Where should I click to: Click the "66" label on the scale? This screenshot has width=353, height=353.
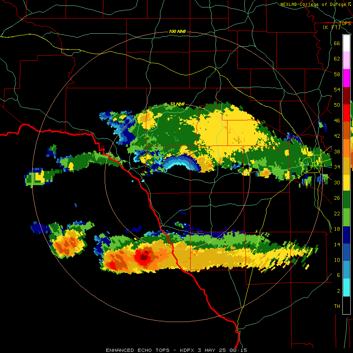[337, 43]
